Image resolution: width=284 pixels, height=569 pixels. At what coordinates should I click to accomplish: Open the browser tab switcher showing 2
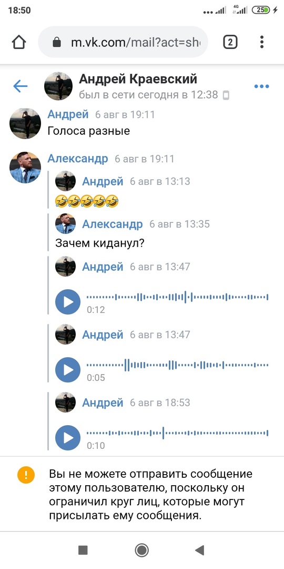click(x=230, y=42)
